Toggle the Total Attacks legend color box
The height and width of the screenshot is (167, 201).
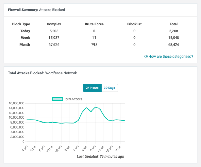point(57,99)
